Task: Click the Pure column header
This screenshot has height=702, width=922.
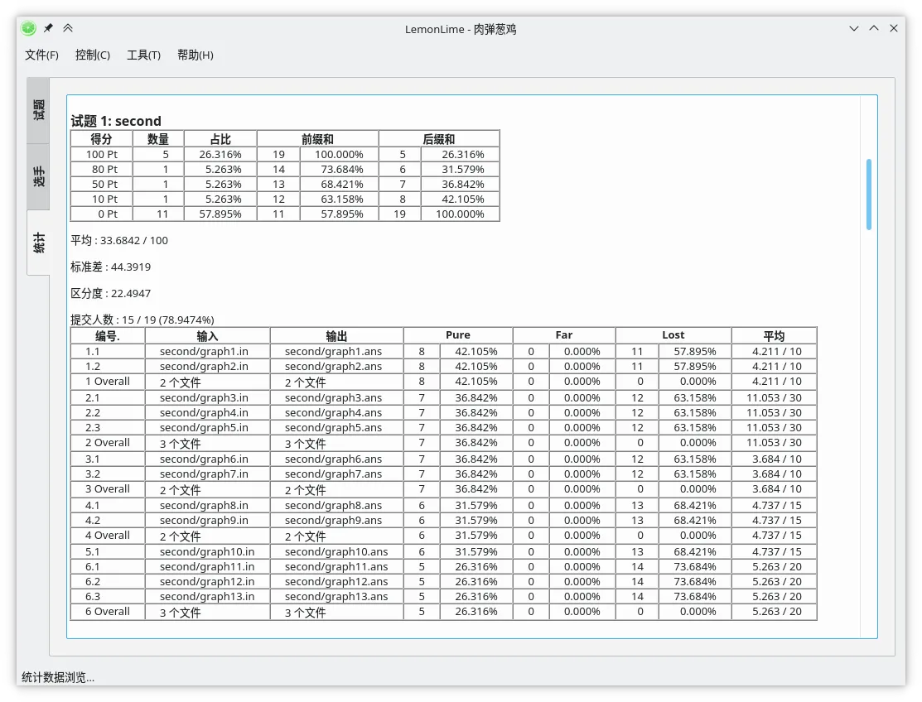Action: [458, 335]
